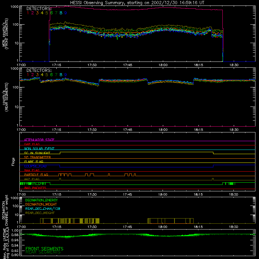Click DETECTORS: heading in rear segments plot
The width and height of the screenshot is (259, 259).
[x=39, y=71]
